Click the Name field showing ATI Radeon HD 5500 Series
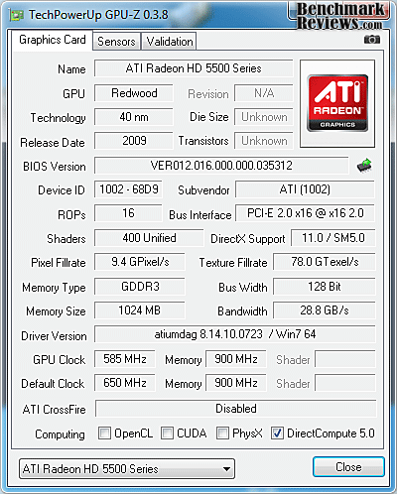Image resolution: width=398 pixels, height=495 pixels. 194,68
